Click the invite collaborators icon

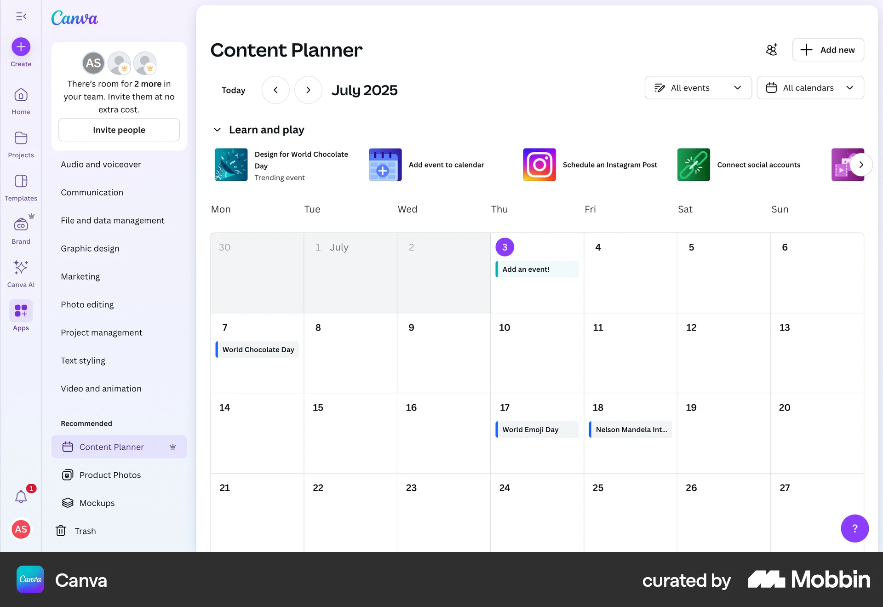pos(772,50)
